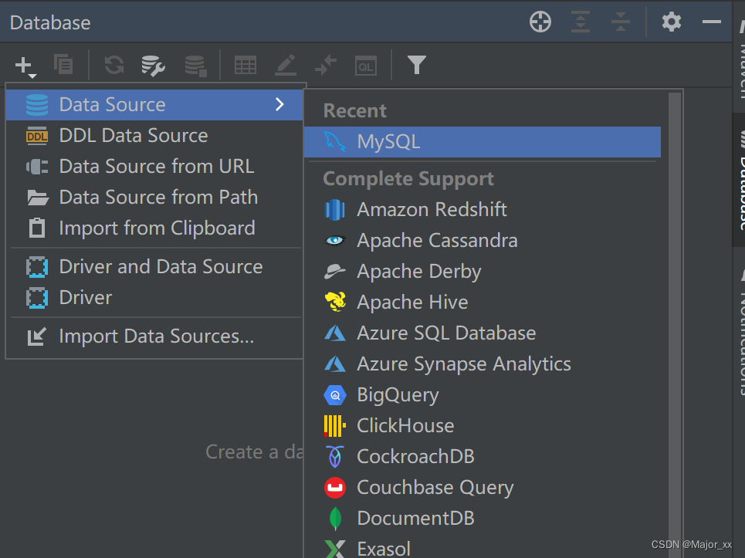Choose DocumentDB data source
The image size is (745, 558).
click(x=483, y=518)
